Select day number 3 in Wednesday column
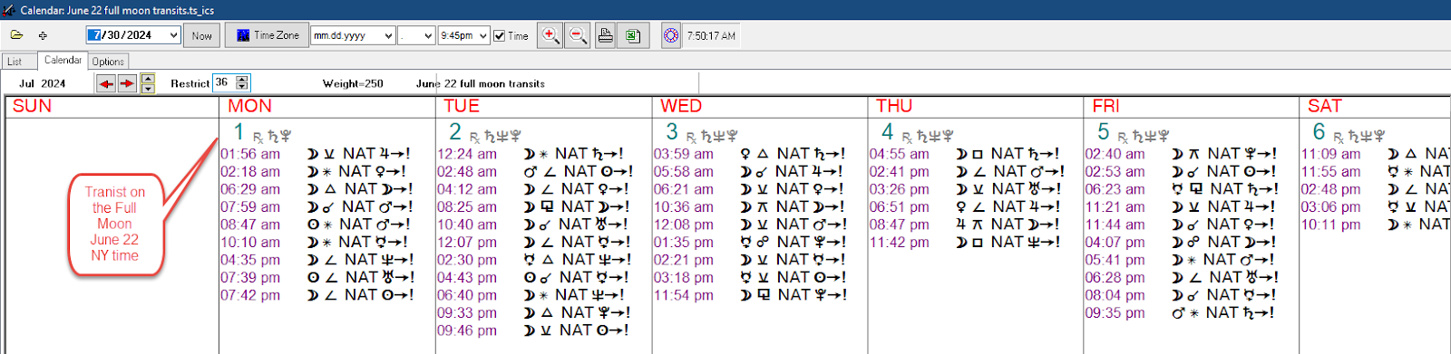1451x354 pixels. [x=672, y=132]
